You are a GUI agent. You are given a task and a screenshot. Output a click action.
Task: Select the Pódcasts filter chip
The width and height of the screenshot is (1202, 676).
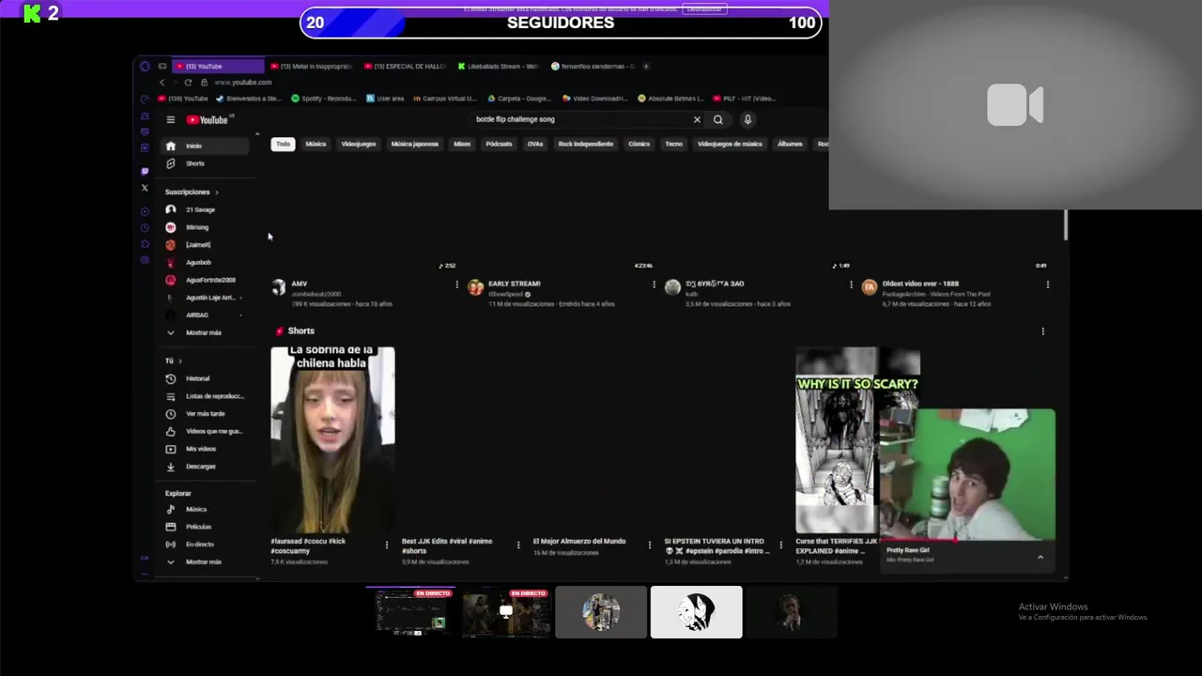coord(499,144)
